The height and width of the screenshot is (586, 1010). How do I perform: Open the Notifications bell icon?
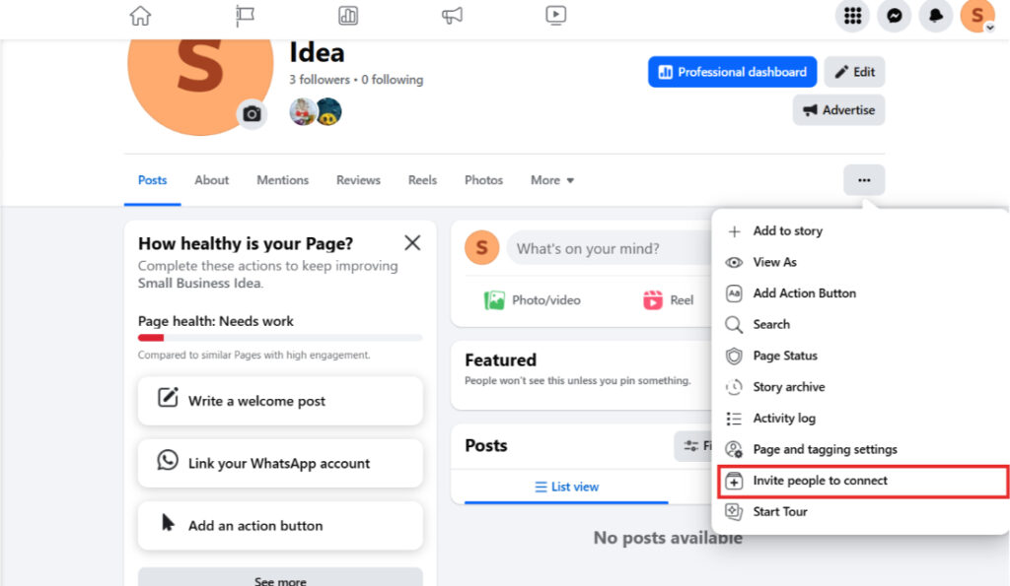[935, 16]
